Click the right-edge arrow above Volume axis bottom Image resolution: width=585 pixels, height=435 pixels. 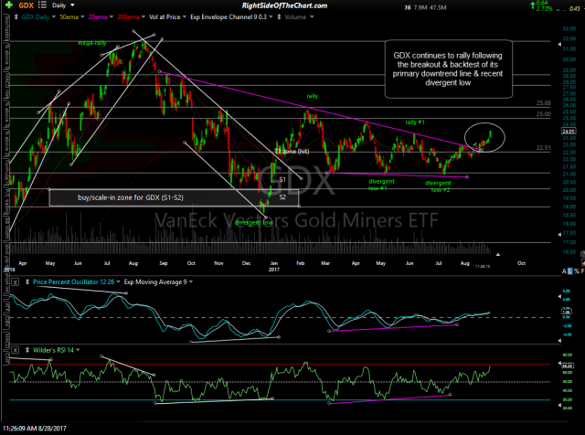click(x=559, y=234)
